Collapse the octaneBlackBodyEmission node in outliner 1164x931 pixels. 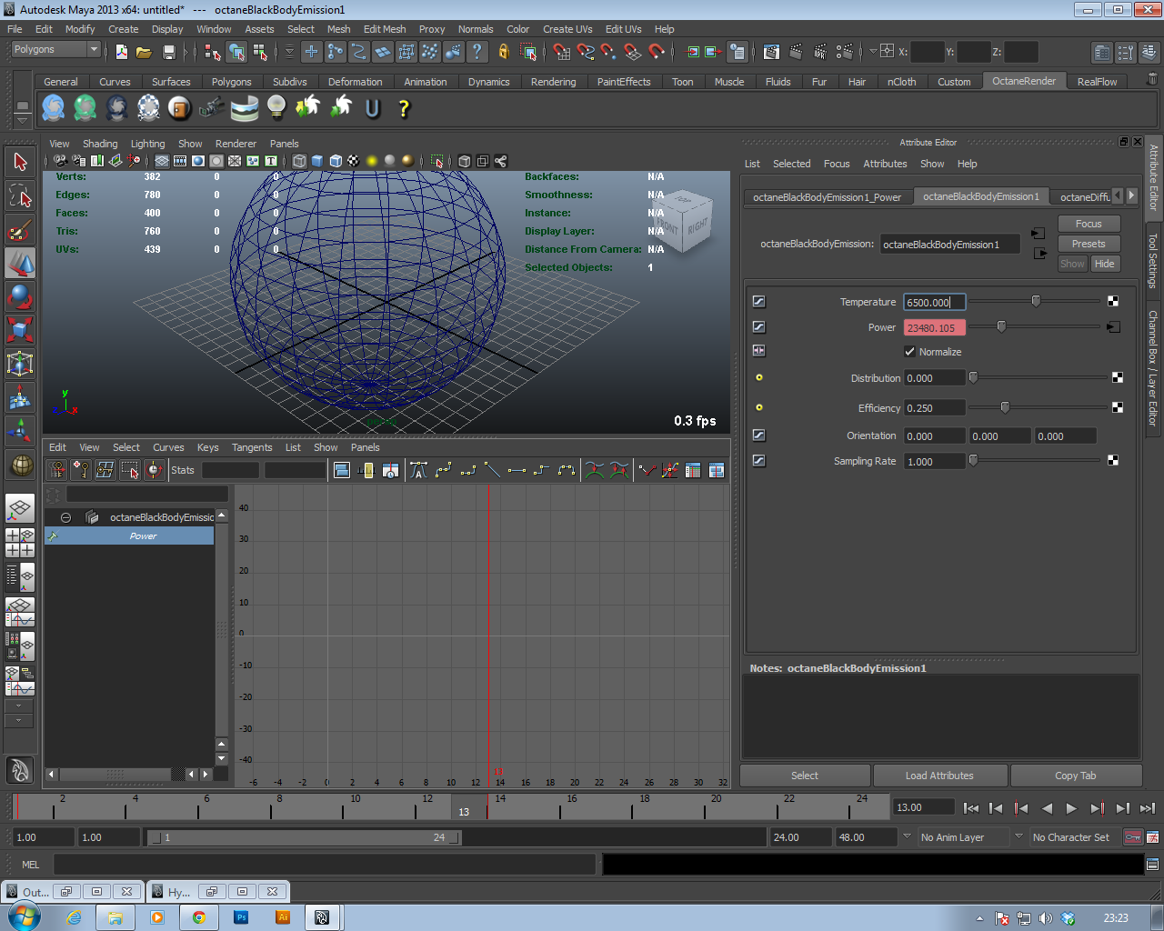pos(65,517)
